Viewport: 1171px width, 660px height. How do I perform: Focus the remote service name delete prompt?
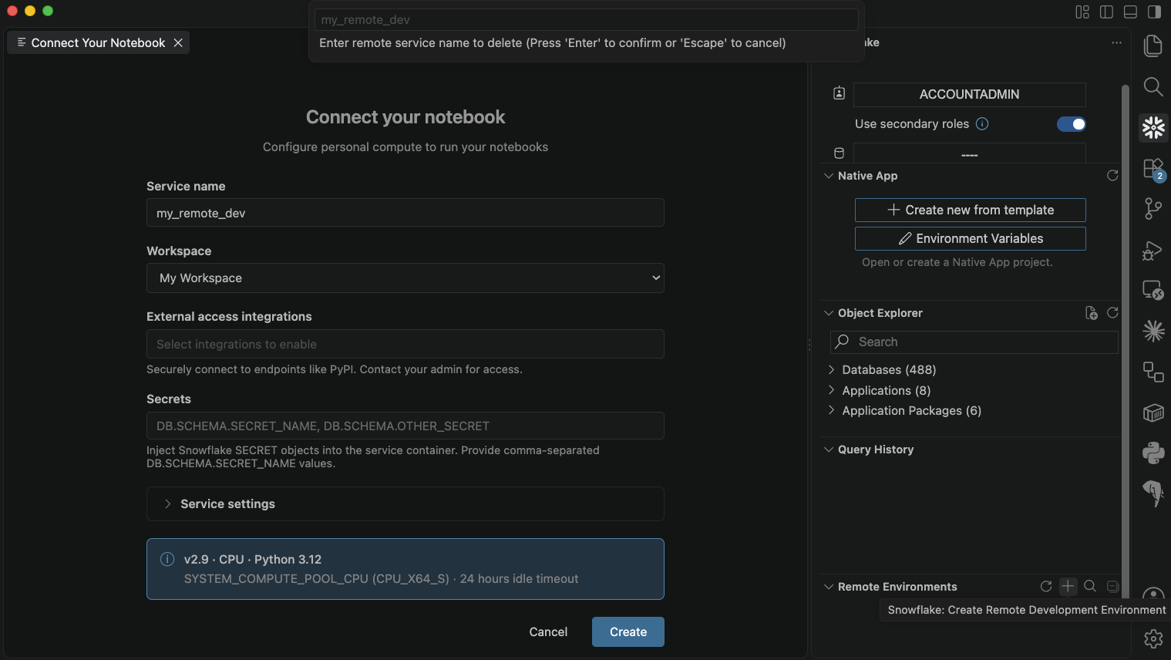point(586,19)
